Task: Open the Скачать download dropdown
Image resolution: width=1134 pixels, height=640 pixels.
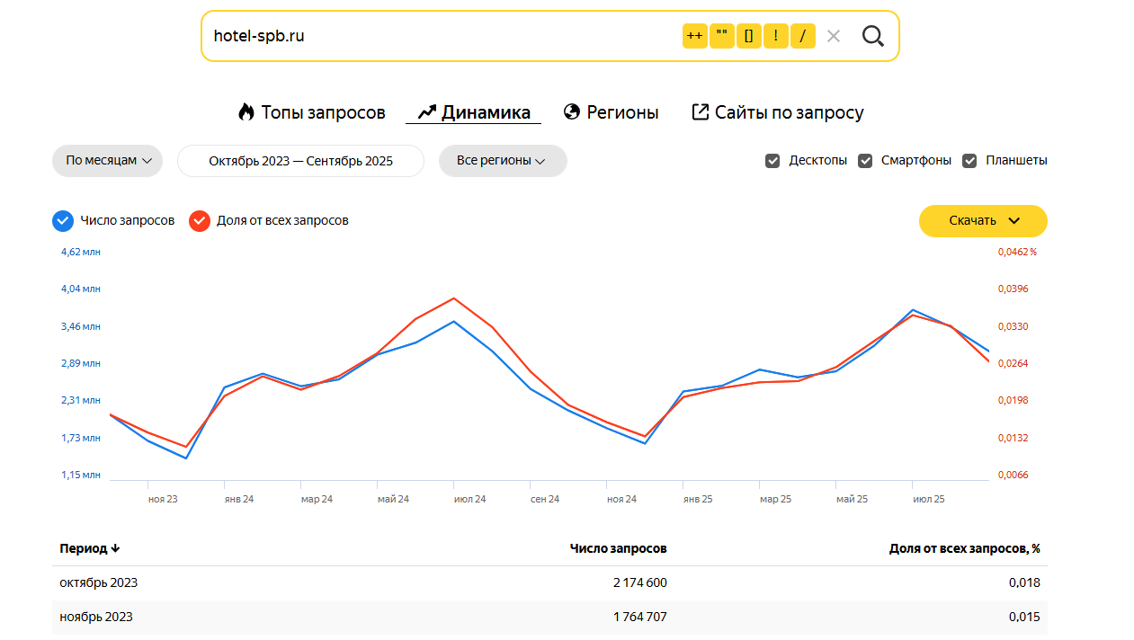Action: tap(983, 220)
